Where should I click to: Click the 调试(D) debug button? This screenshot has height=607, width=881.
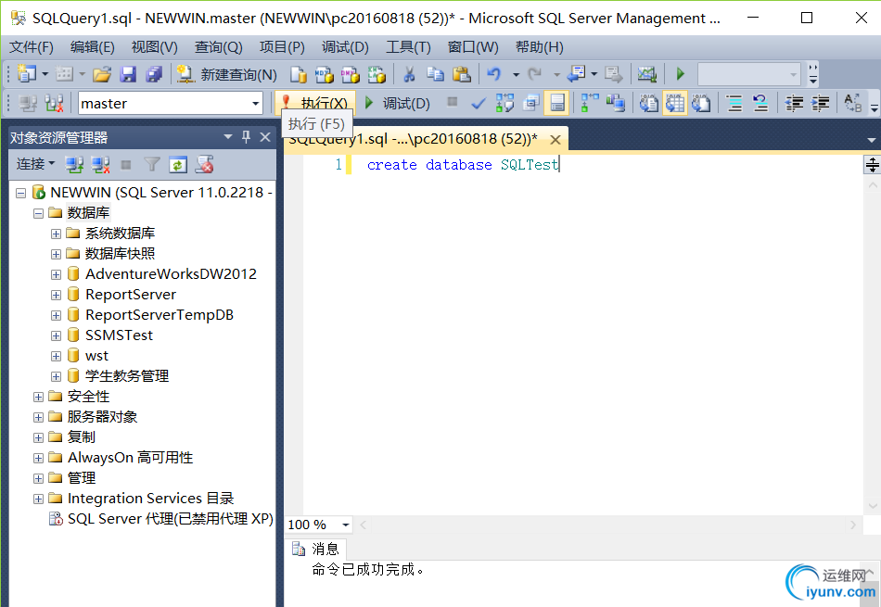398,103
